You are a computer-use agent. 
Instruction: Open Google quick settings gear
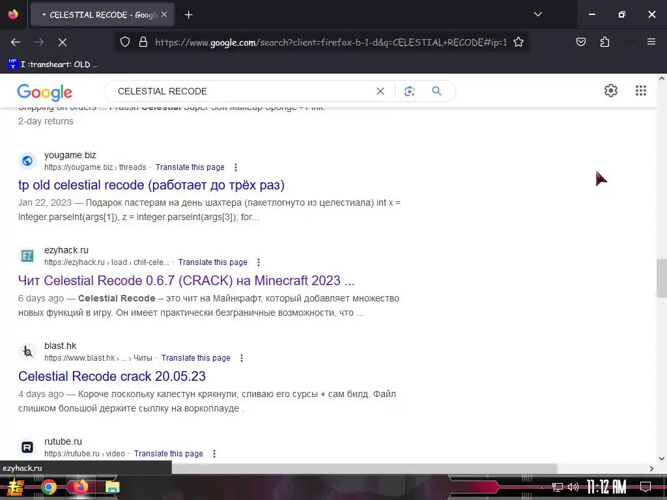click(x=611, y=90)
